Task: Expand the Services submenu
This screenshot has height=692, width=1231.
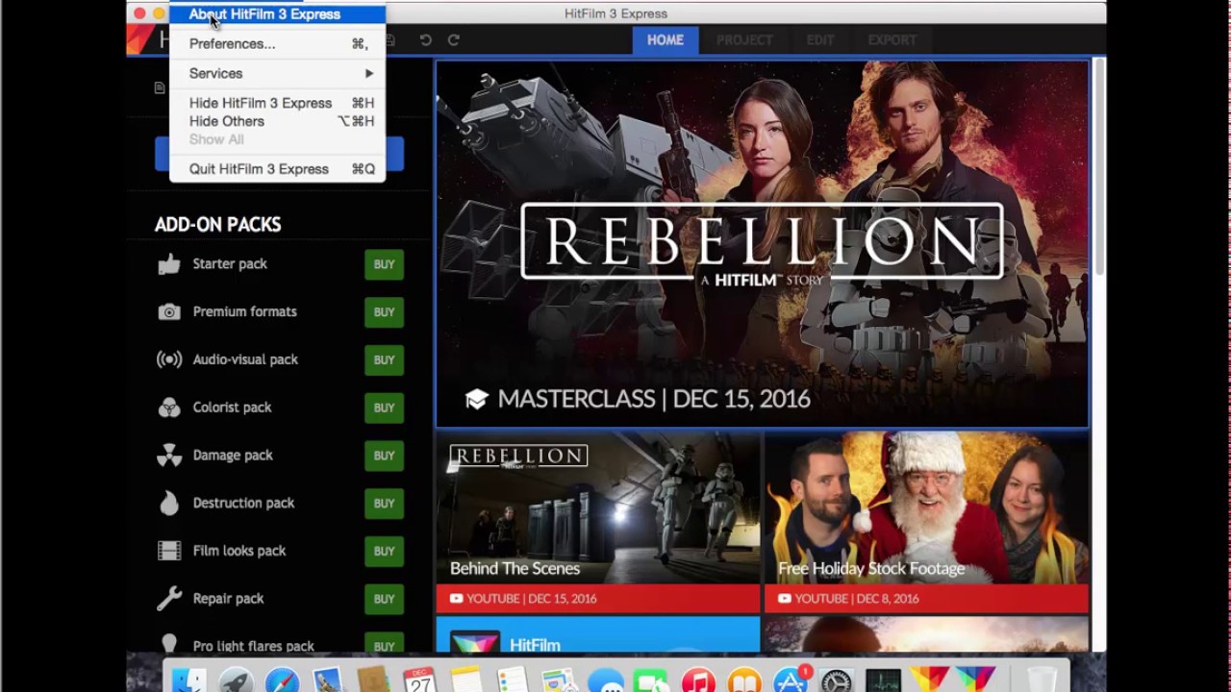Action: [x=277, y=73]
